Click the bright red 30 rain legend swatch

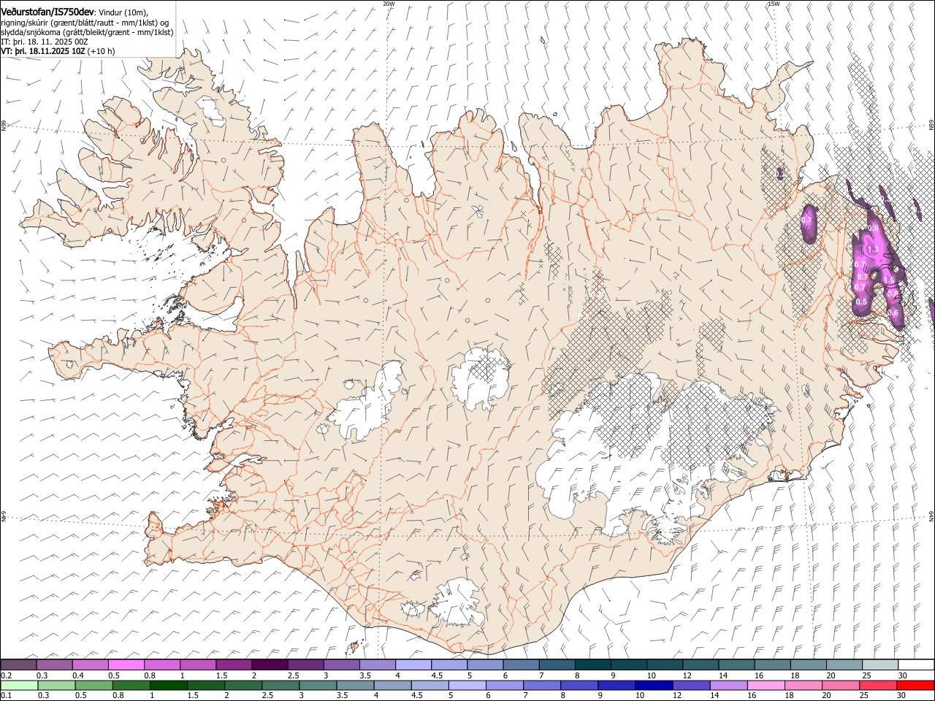click(x=915, y=686)
